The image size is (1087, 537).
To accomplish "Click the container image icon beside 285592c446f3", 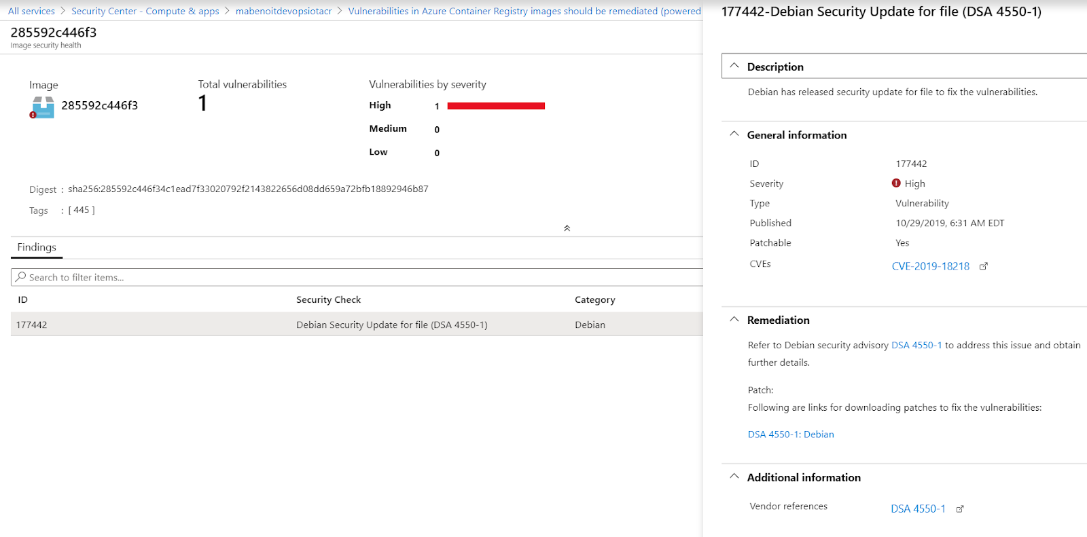I will tap(42, 107).
